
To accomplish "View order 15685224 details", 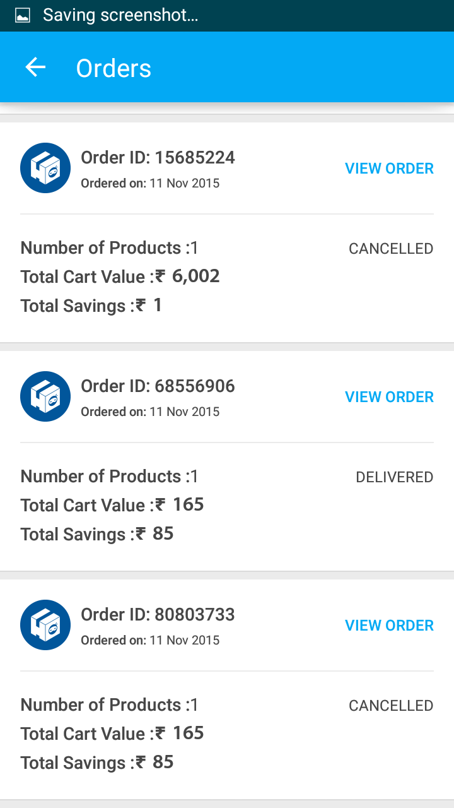I will (x=389, y=169).
